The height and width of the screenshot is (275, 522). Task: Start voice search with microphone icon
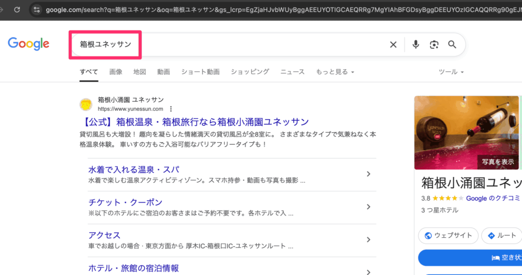click(x=415, y=45)
